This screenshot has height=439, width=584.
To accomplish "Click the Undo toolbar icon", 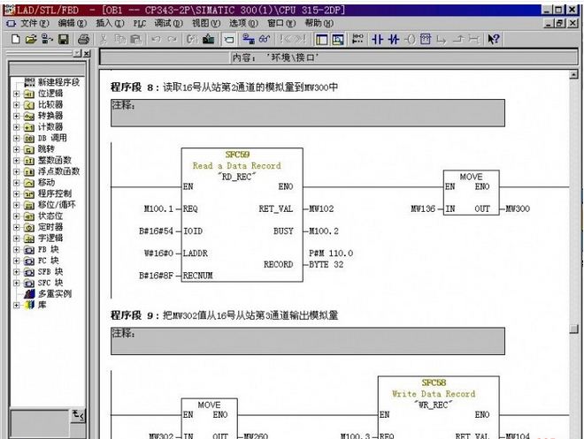I will [x=157, y=40].
